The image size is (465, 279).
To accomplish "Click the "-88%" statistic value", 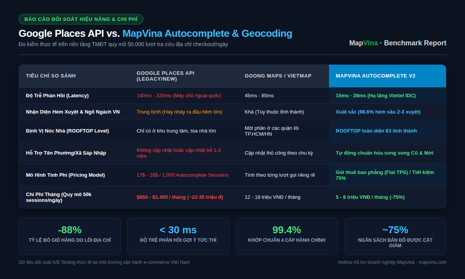I will 70,230.
